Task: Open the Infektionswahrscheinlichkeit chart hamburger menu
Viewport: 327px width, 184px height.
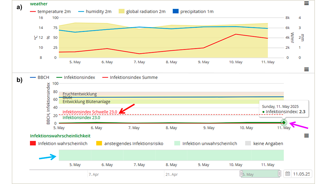Action: (x=307, y=136)
